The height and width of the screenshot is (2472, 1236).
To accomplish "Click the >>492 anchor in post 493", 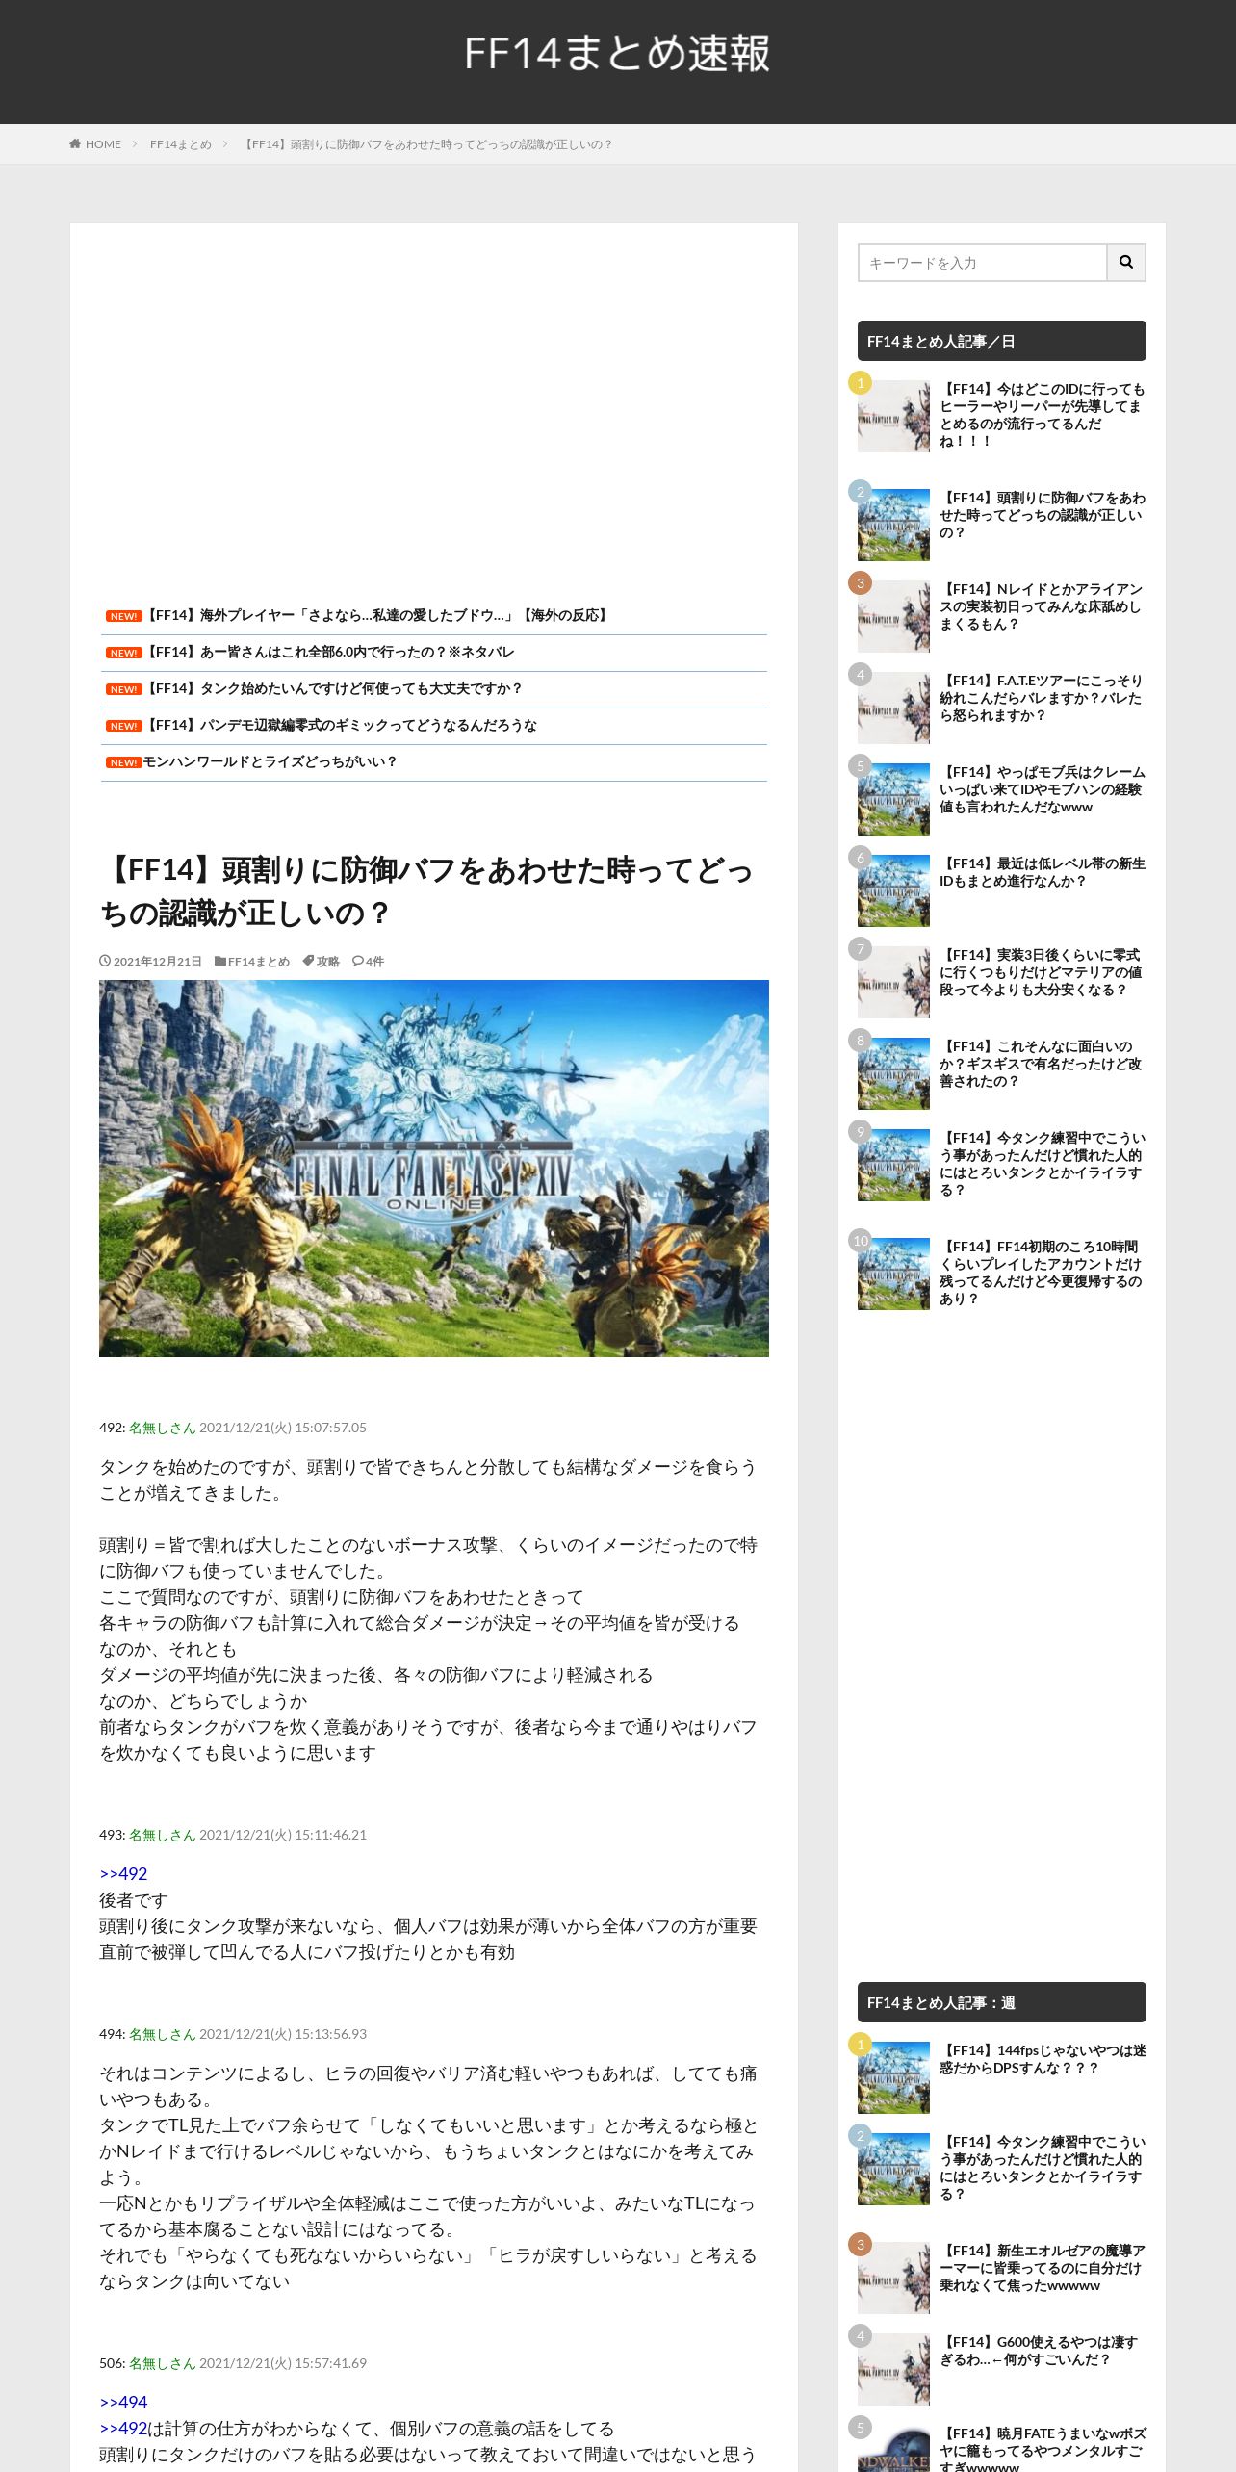I will 123,1873.
